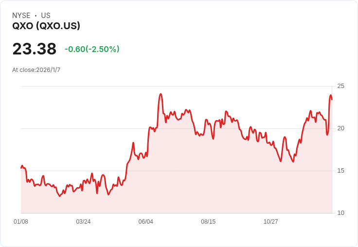Select the 01/08 date axis label
Screen dimensions: 358x247
point(21,222)
